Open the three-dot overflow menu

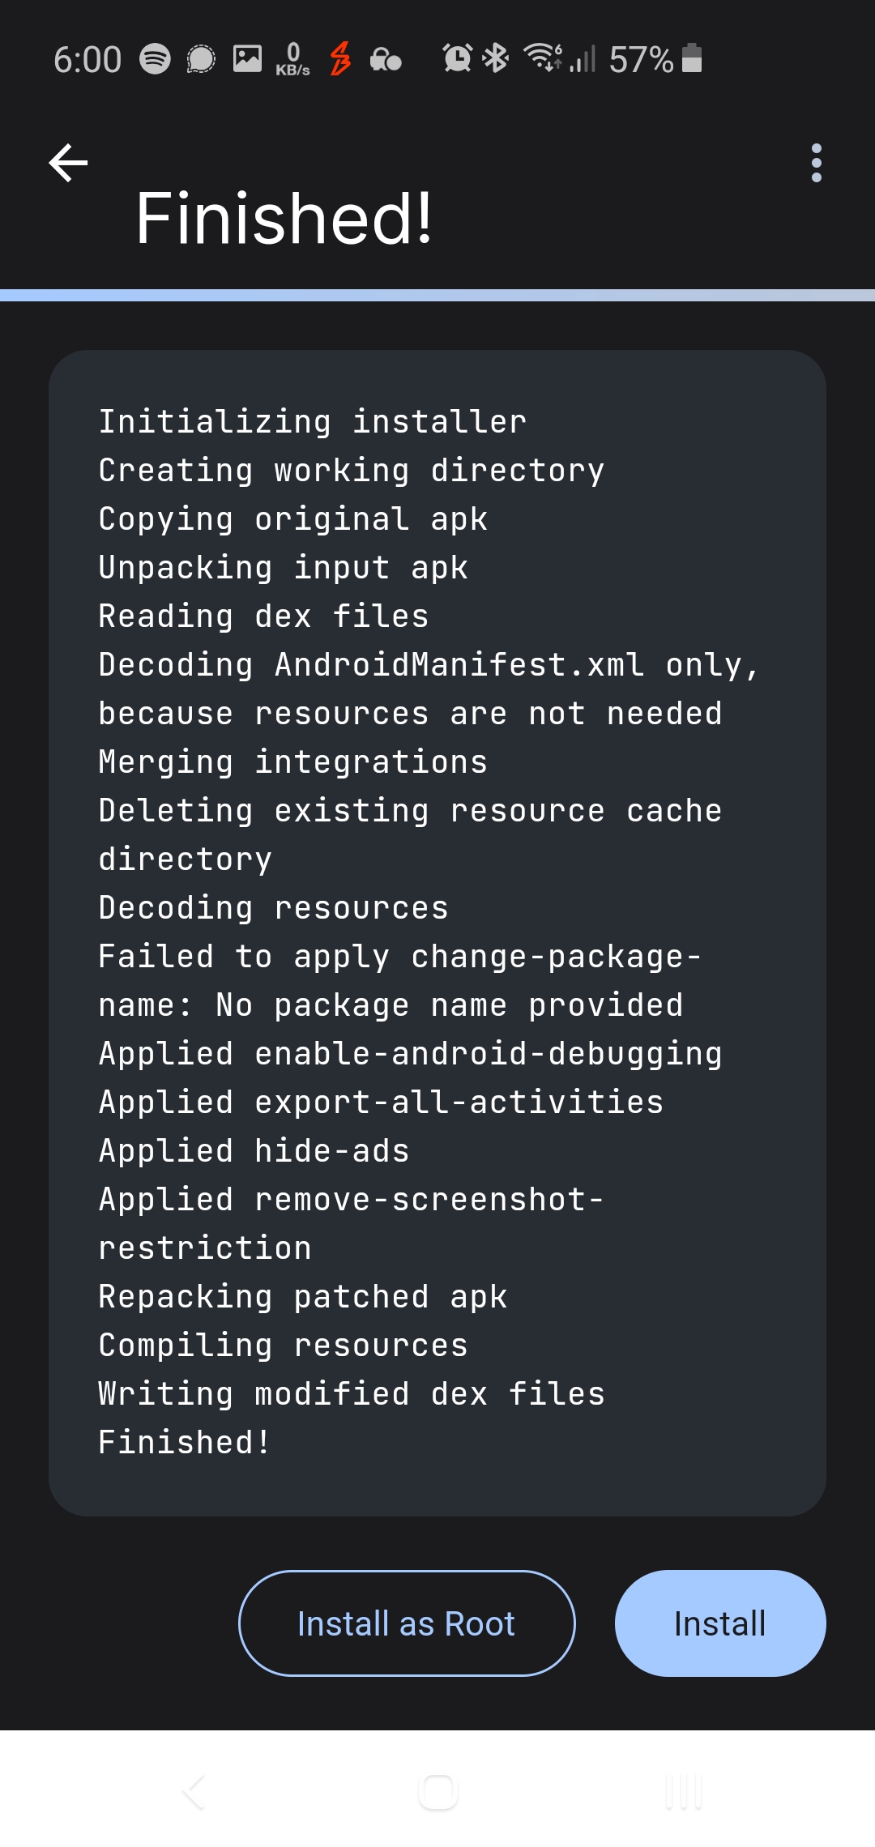(x=816, y=162)
